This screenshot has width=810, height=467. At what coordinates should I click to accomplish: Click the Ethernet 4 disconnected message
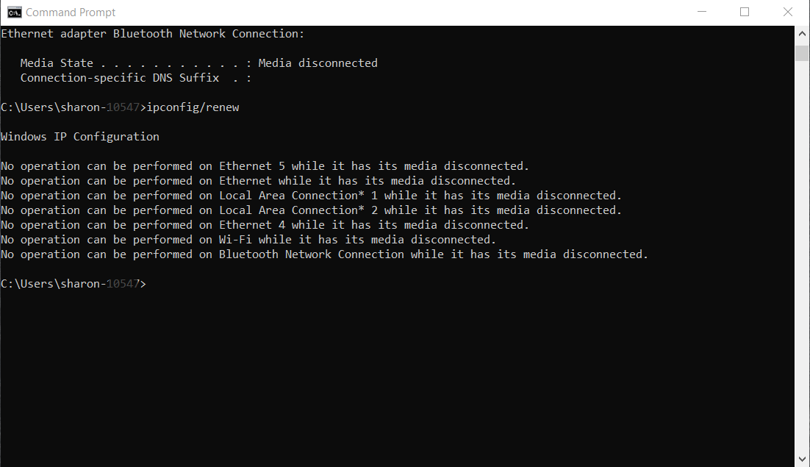click(265, 224)
